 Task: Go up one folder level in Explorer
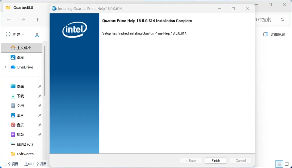coord(37,19)
